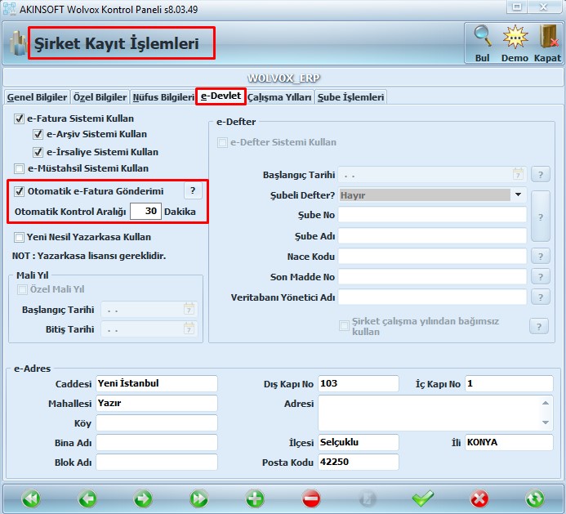
Task: Click the WOLVOX_ERP company name bar
Action: (x=283, y=78)
